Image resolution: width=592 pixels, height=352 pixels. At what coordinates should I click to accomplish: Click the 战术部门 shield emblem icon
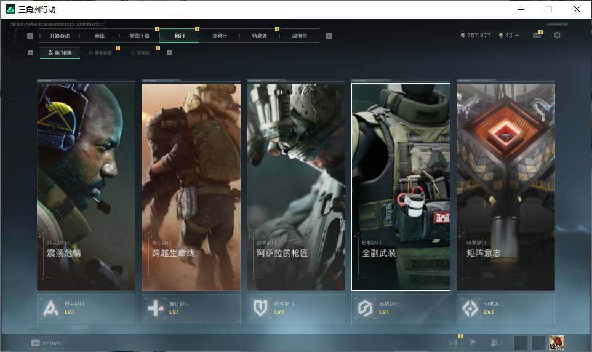(260, 308)
